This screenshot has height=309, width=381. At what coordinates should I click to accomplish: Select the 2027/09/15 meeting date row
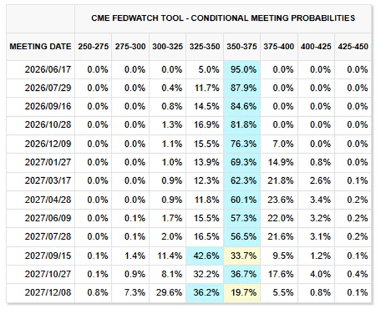click(x=189, y=256)
